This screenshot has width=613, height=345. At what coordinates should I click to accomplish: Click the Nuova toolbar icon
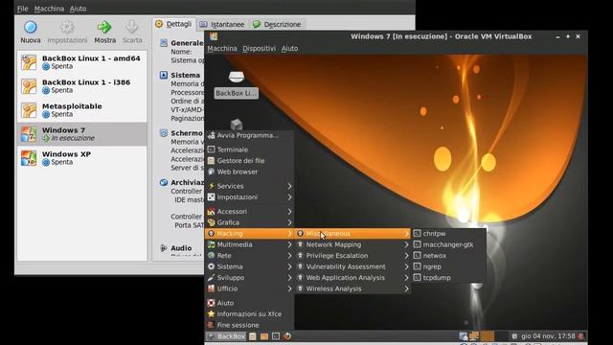point(31,28)
